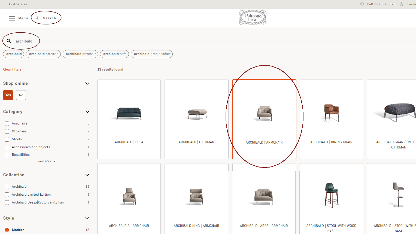
Task: Select the archibald gran comfort suggestion chip
Action: click(x=151, y=54)
